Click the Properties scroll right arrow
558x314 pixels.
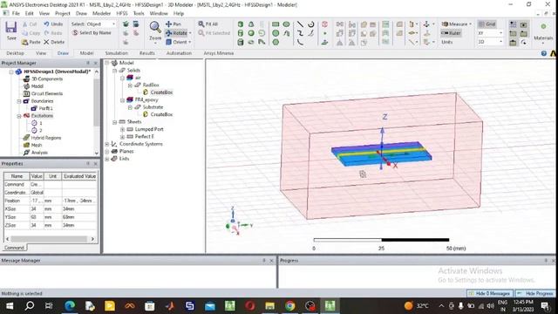pyautogui.click(x=92, y=239)
